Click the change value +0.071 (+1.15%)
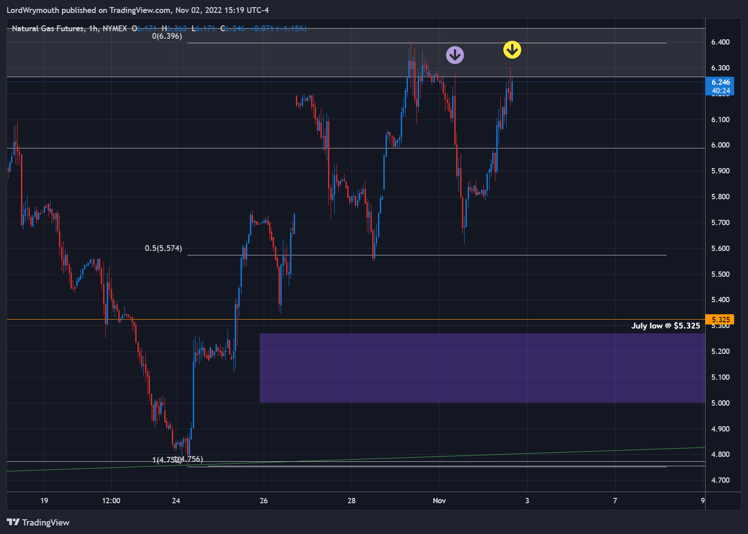Viewport: 748px width, 534px height. 278,29
